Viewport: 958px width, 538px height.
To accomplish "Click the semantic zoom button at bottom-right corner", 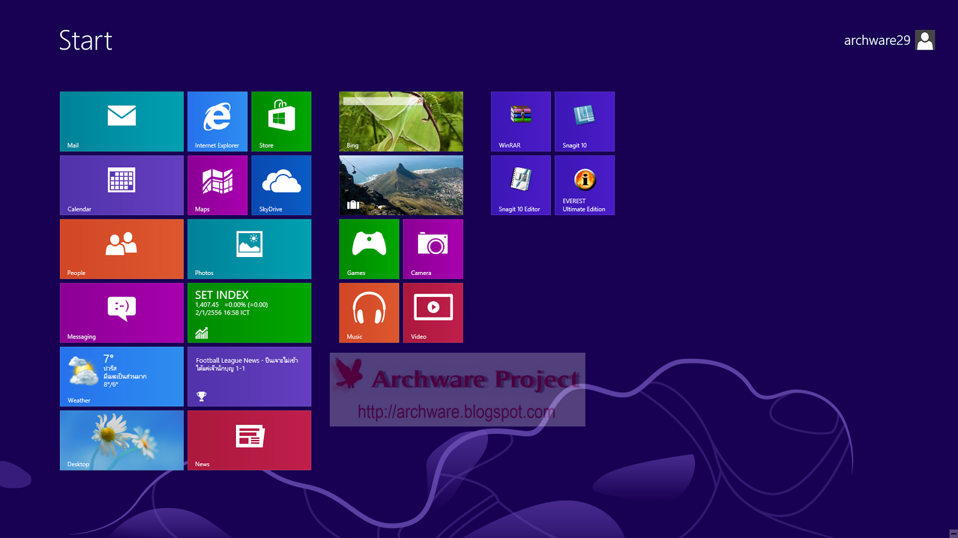I will point(953,533).
